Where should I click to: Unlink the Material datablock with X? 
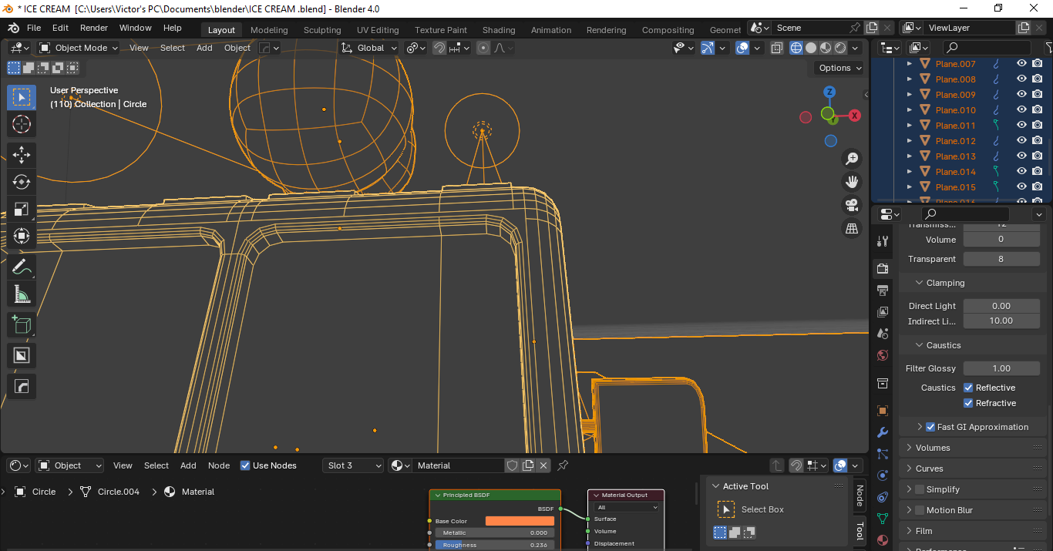[543, 465]
